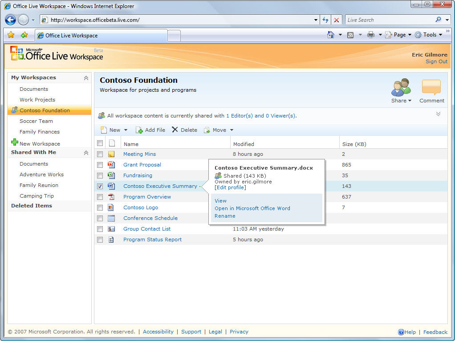Screen dimensions: 455x341
Task: Select Rename in the popup menu
Action: [225, 216]
